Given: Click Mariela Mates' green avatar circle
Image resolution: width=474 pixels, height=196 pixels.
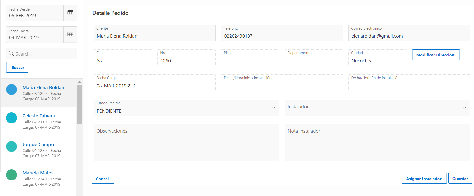Looking at the screenshot, I should coord(11,175).
